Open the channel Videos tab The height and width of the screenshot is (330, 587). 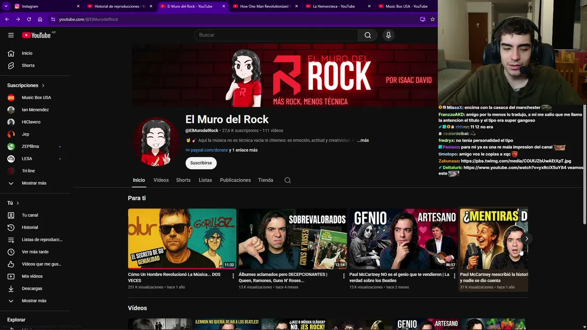coord(161,180)
